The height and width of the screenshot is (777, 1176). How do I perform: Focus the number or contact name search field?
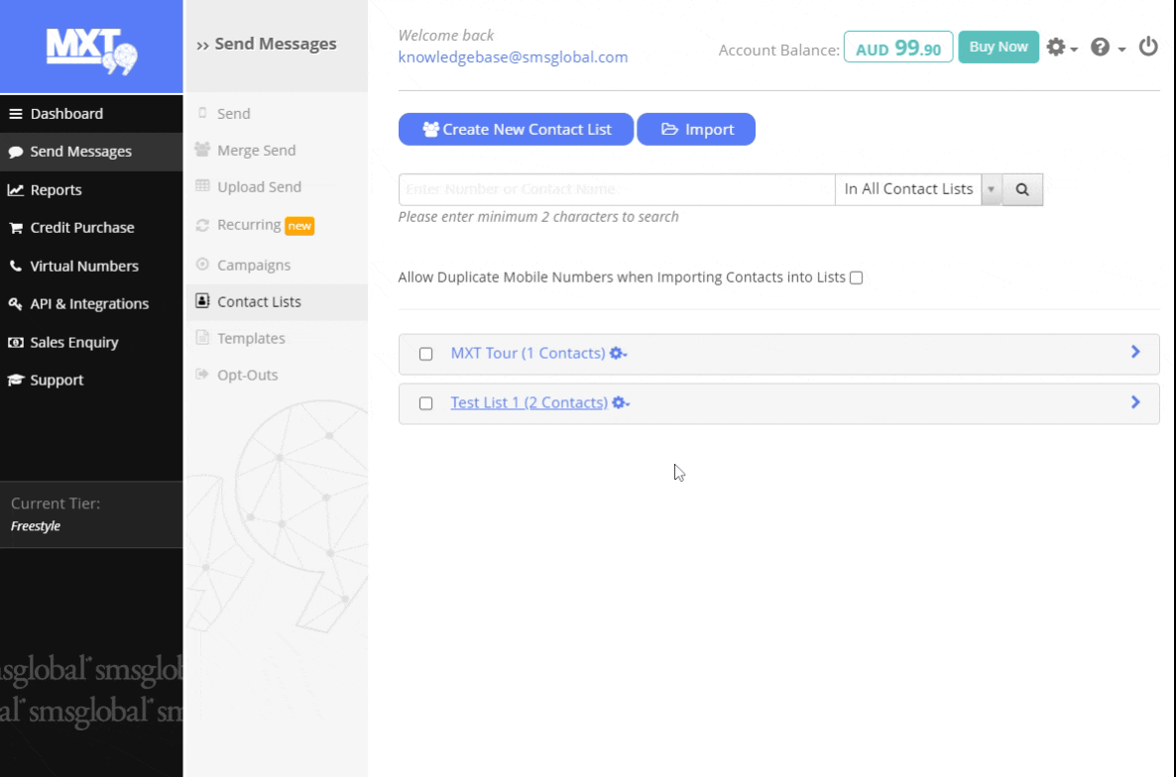click(616, 189)
